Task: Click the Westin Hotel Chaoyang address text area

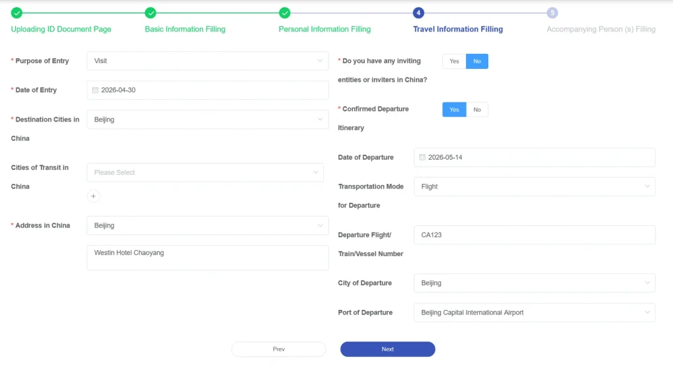Action: (x=207, y=257)
